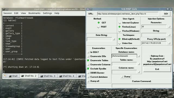
Task: Switch to the first Shell tab
Action: (13, 76)
